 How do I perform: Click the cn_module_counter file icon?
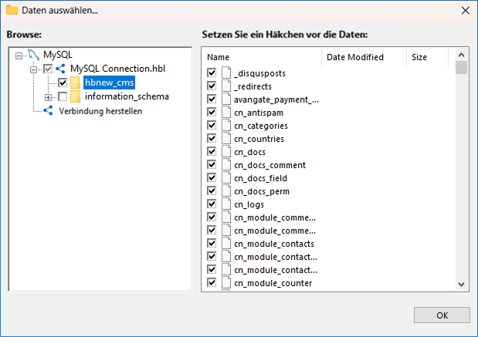(226, 283)
